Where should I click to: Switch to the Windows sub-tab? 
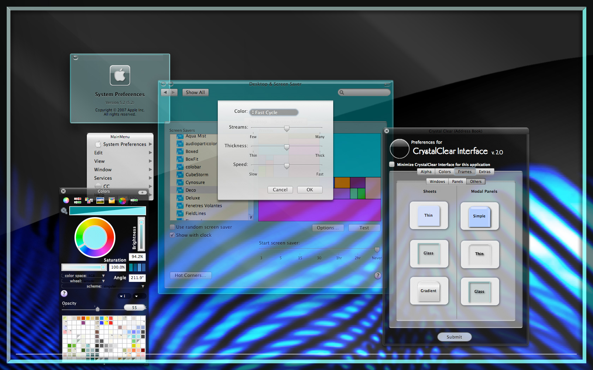(437, 181)
